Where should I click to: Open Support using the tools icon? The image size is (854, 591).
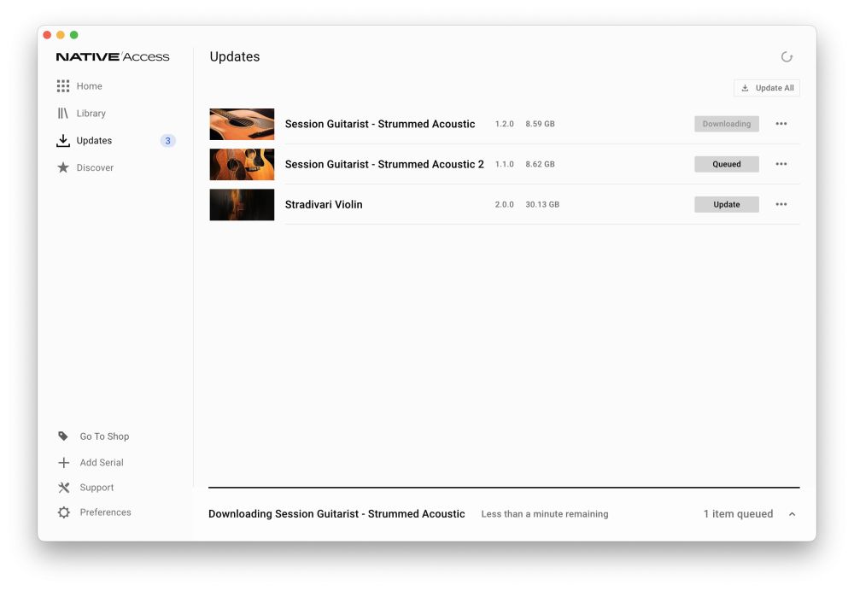click(x=64, y=488)
